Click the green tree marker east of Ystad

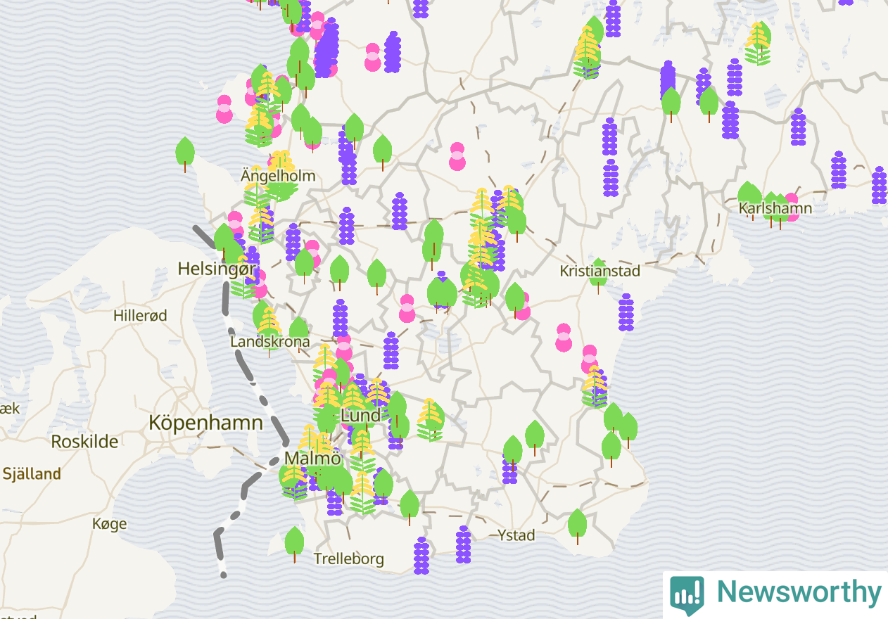coord(577,526)
